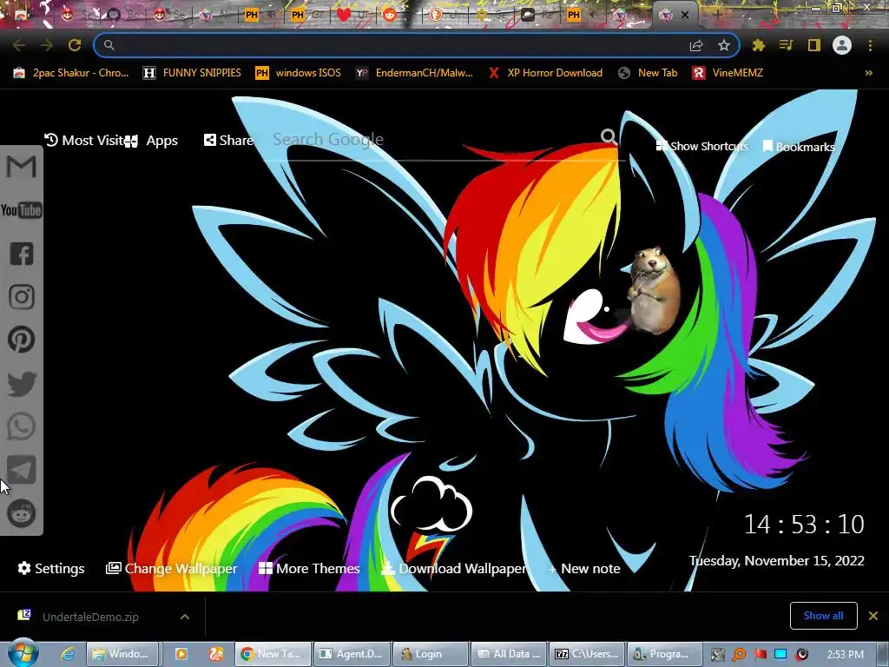Open Facebook sidebar shortcut
Image resolution: width=889 pixels, height=667 pixels.
(22, 254)
